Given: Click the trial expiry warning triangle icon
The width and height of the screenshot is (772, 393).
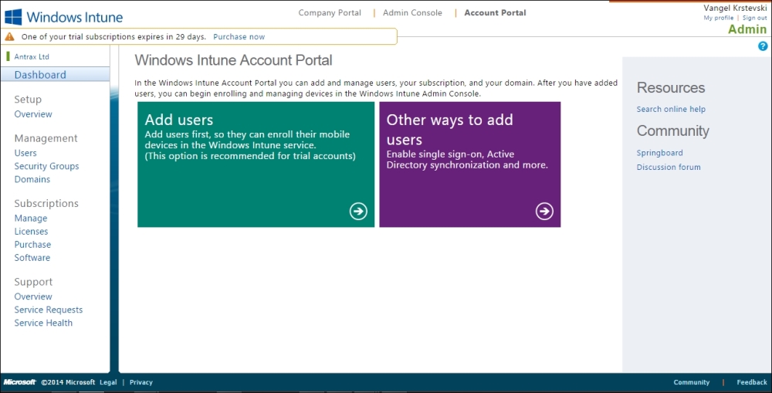Looking at the screenshot, I should (x=10, y=36).
